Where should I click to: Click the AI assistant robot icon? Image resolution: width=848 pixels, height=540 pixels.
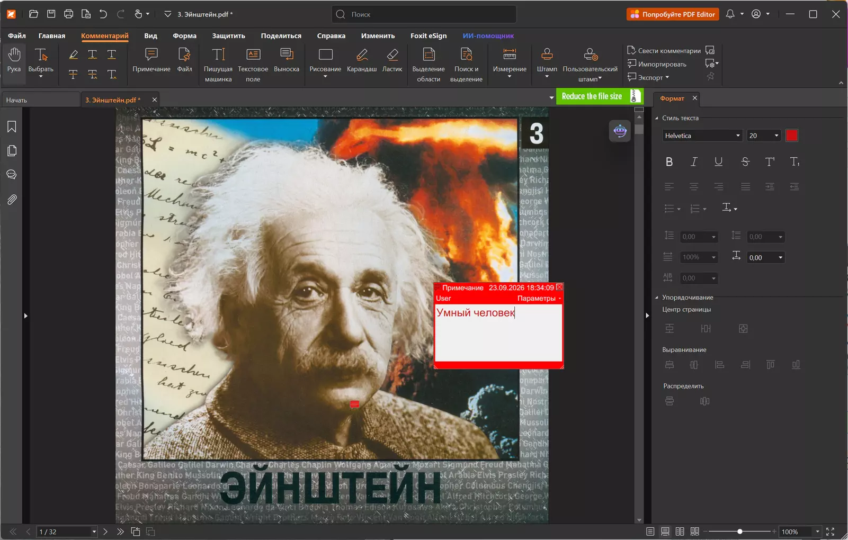(620, 131)
